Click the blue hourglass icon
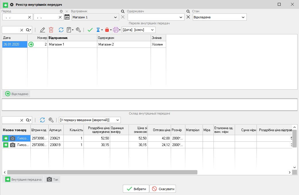The image size is (299, 195). pos(98,30)
